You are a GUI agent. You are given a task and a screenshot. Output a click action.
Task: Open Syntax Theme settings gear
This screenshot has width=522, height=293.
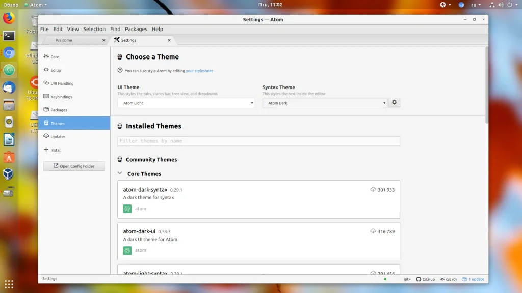394,103
